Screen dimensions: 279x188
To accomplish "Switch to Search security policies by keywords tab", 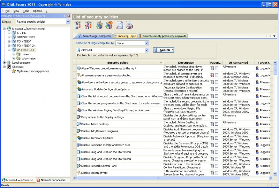I will coord(162,36).
